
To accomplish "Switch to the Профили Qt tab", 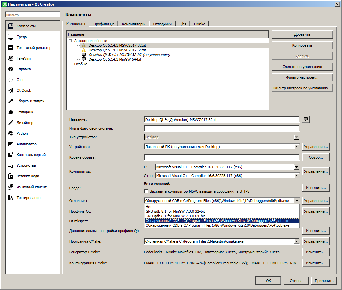I will [104, 24].
